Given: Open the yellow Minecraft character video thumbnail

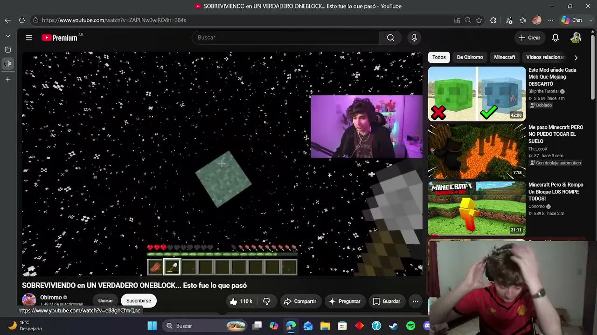Looking at the screenshot, I should click(x=477, y=208).
